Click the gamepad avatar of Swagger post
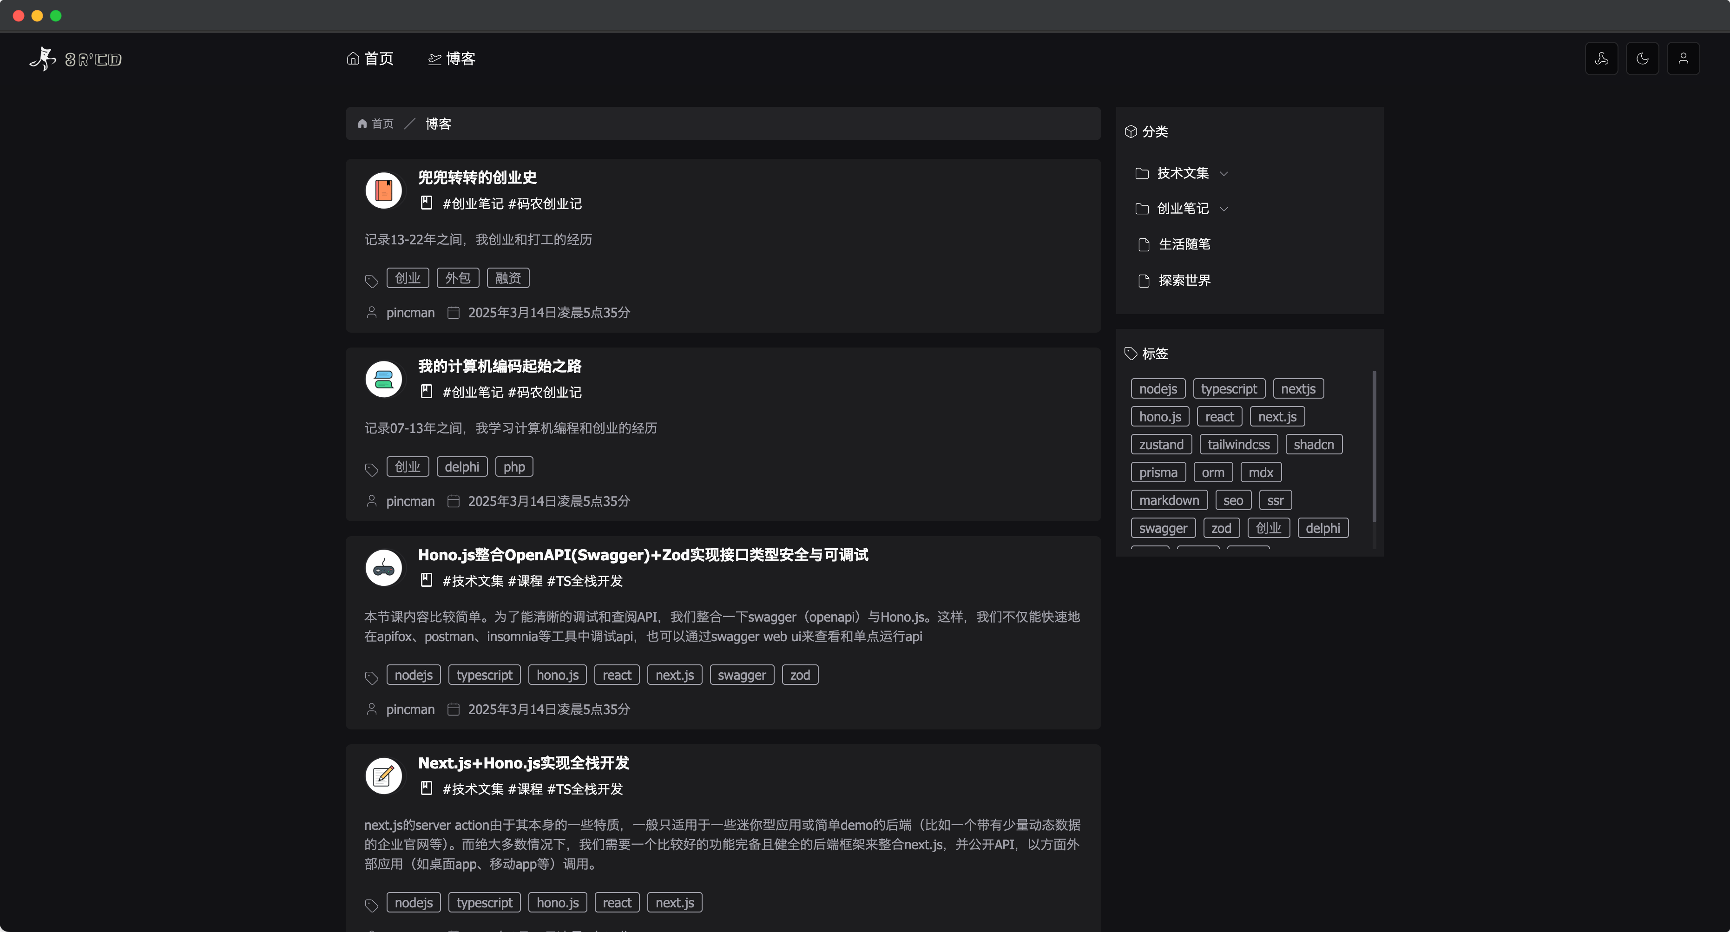The width and height of the screenshot is (1730, 932). pos(383,567)
